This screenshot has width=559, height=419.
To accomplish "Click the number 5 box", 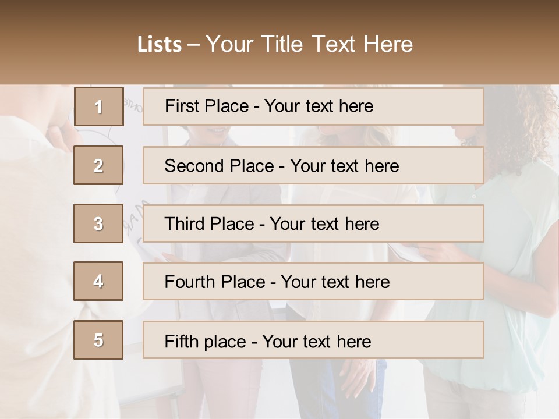I will click(x=98, y=340).
